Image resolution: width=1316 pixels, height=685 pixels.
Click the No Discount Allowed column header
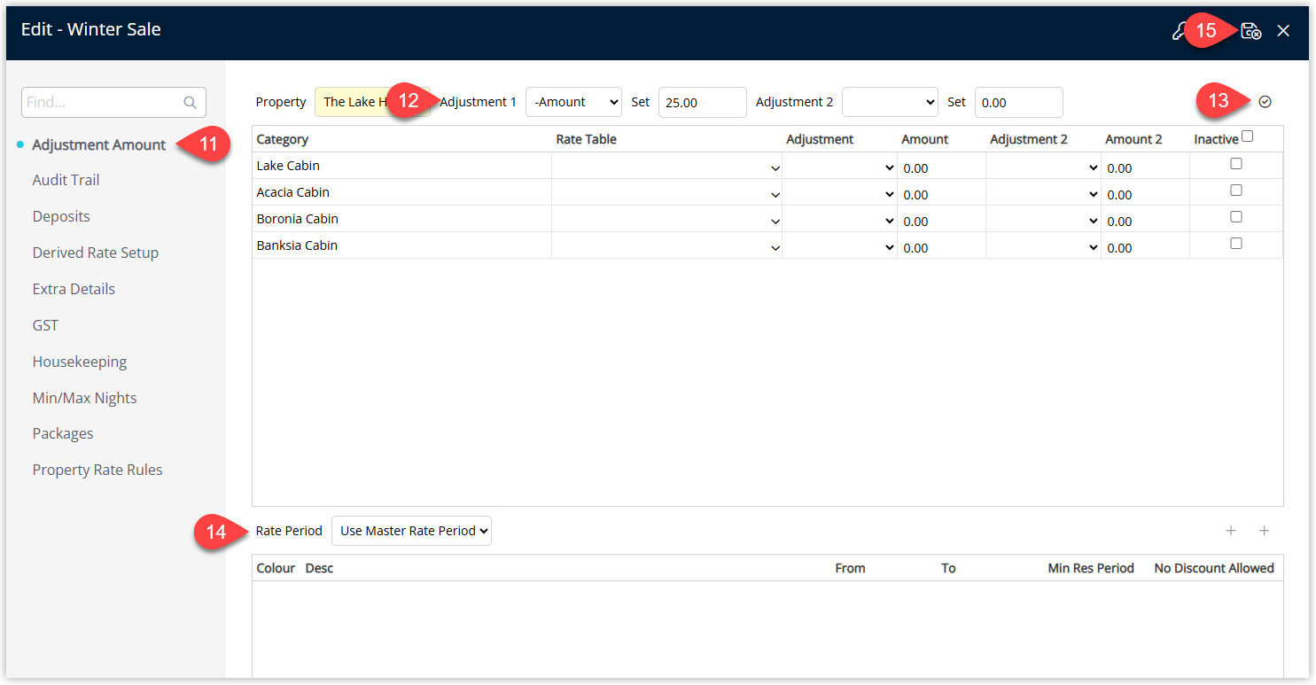[x=1214, y=568]
